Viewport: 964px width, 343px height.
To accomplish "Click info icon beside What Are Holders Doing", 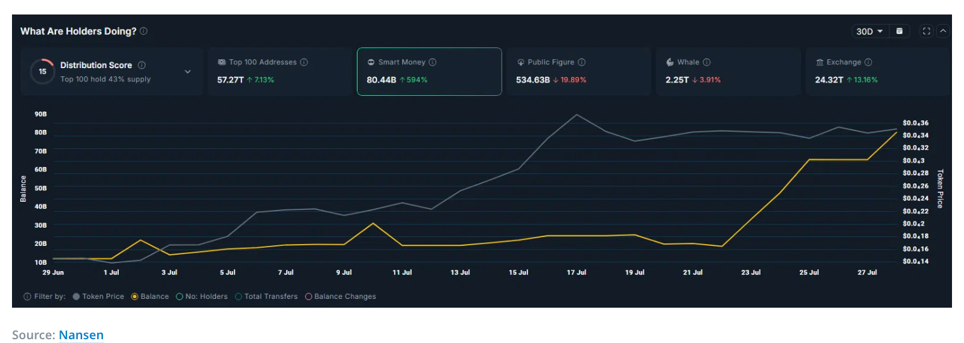I will click(144, 32).
